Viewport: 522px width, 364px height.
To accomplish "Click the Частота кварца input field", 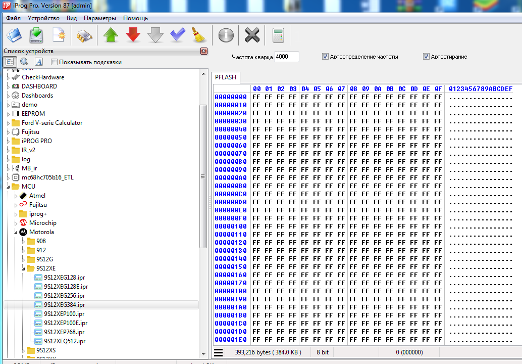I will [287, 57].
